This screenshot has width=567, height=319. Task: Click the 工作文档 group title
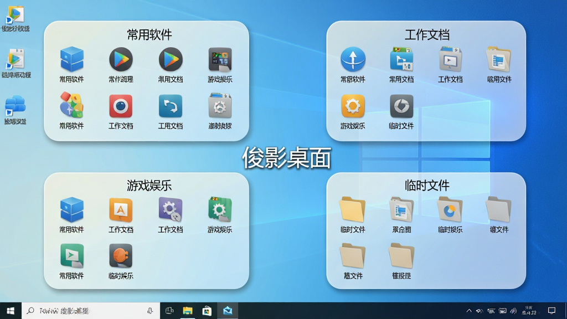pyautogui.click(x=427, y=35)
